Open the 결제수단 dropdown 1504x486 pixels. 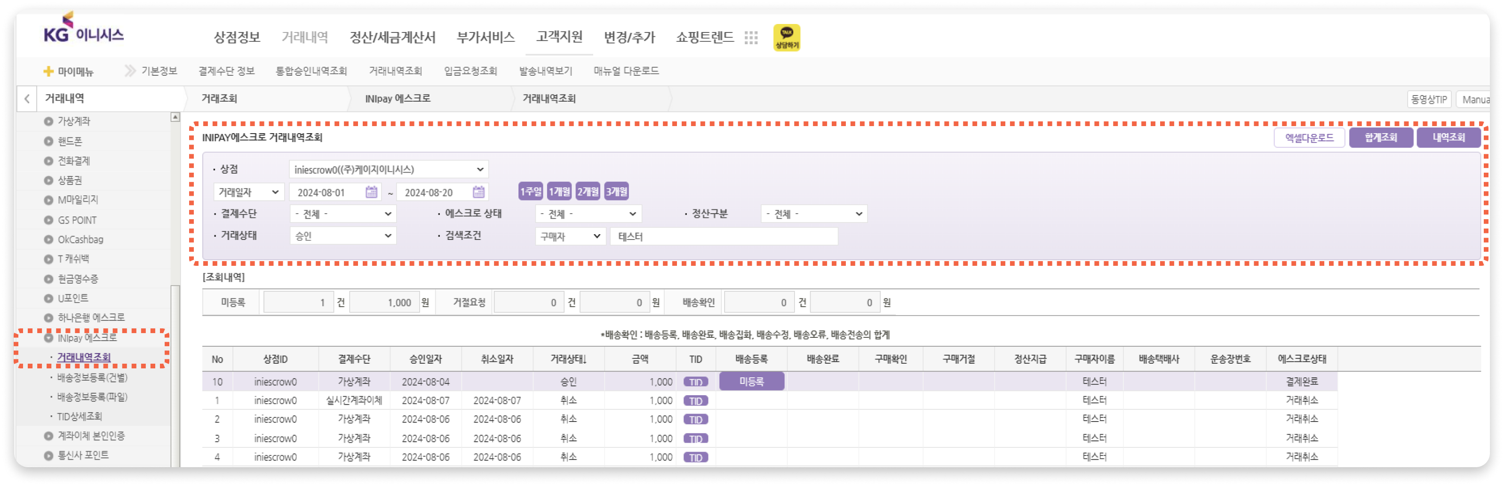coord(343,214)
